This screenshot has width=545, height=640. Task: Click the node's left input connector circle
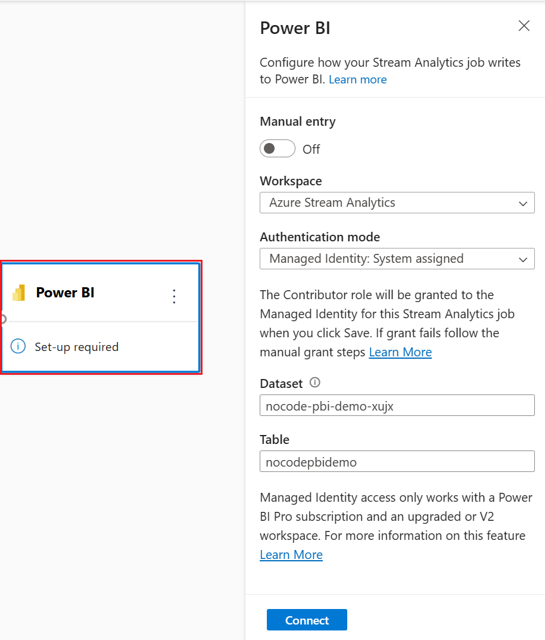tap(2, 319)
